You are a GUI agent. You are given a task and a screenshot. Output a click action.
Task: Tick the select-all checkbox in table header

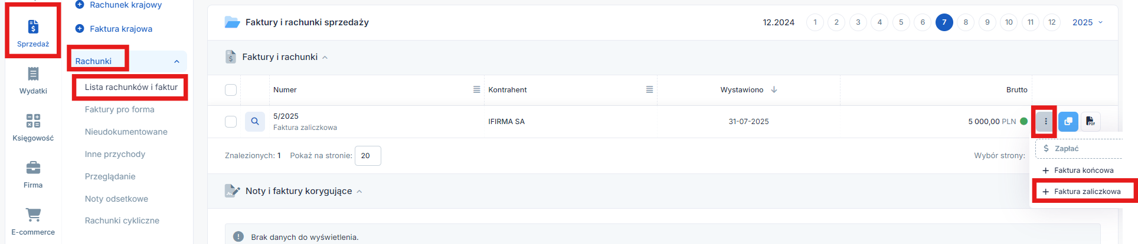click(x=231, y=90)
